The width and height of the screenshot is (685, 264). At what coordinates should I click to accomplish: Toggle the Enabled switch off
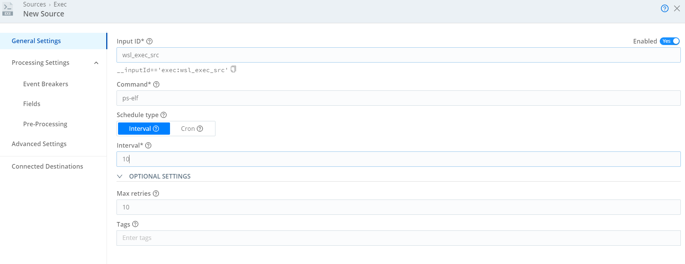(670, 41)
